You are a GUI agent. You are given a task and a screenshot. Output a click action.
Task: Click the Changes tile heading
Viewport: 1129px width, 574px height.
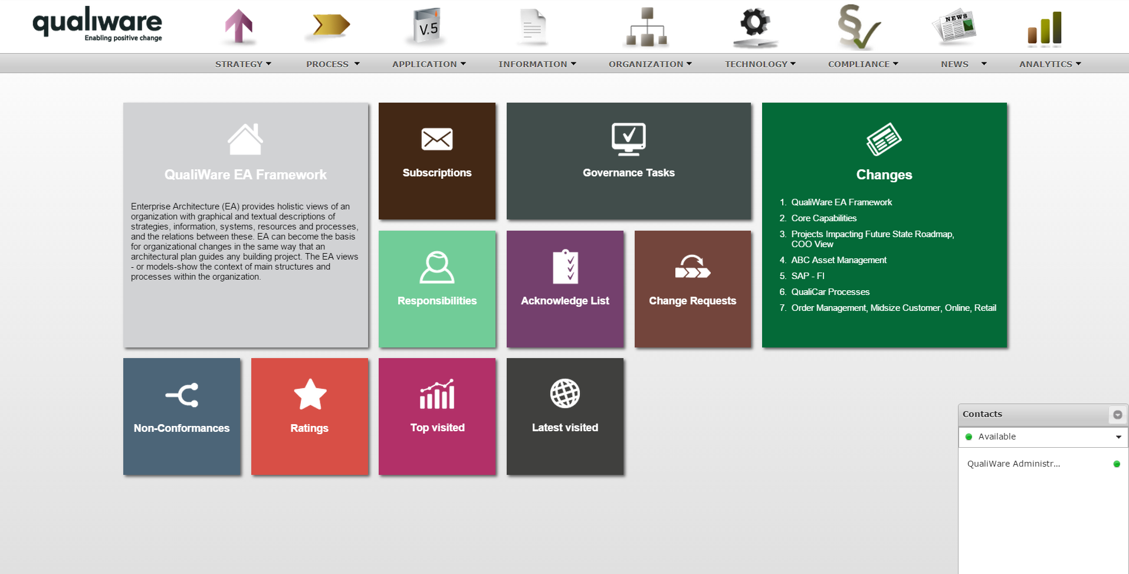click(x=884, y=175)
